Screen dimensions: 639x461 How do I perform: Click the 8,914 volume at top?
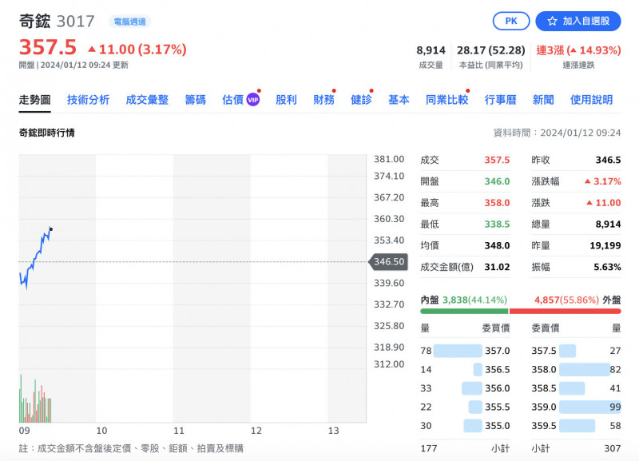[431, 50]
